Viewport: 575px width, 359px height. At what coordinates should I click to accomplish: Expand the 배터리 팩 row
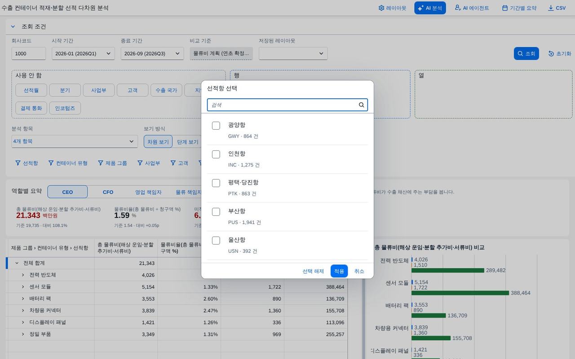tap(23, 298)
